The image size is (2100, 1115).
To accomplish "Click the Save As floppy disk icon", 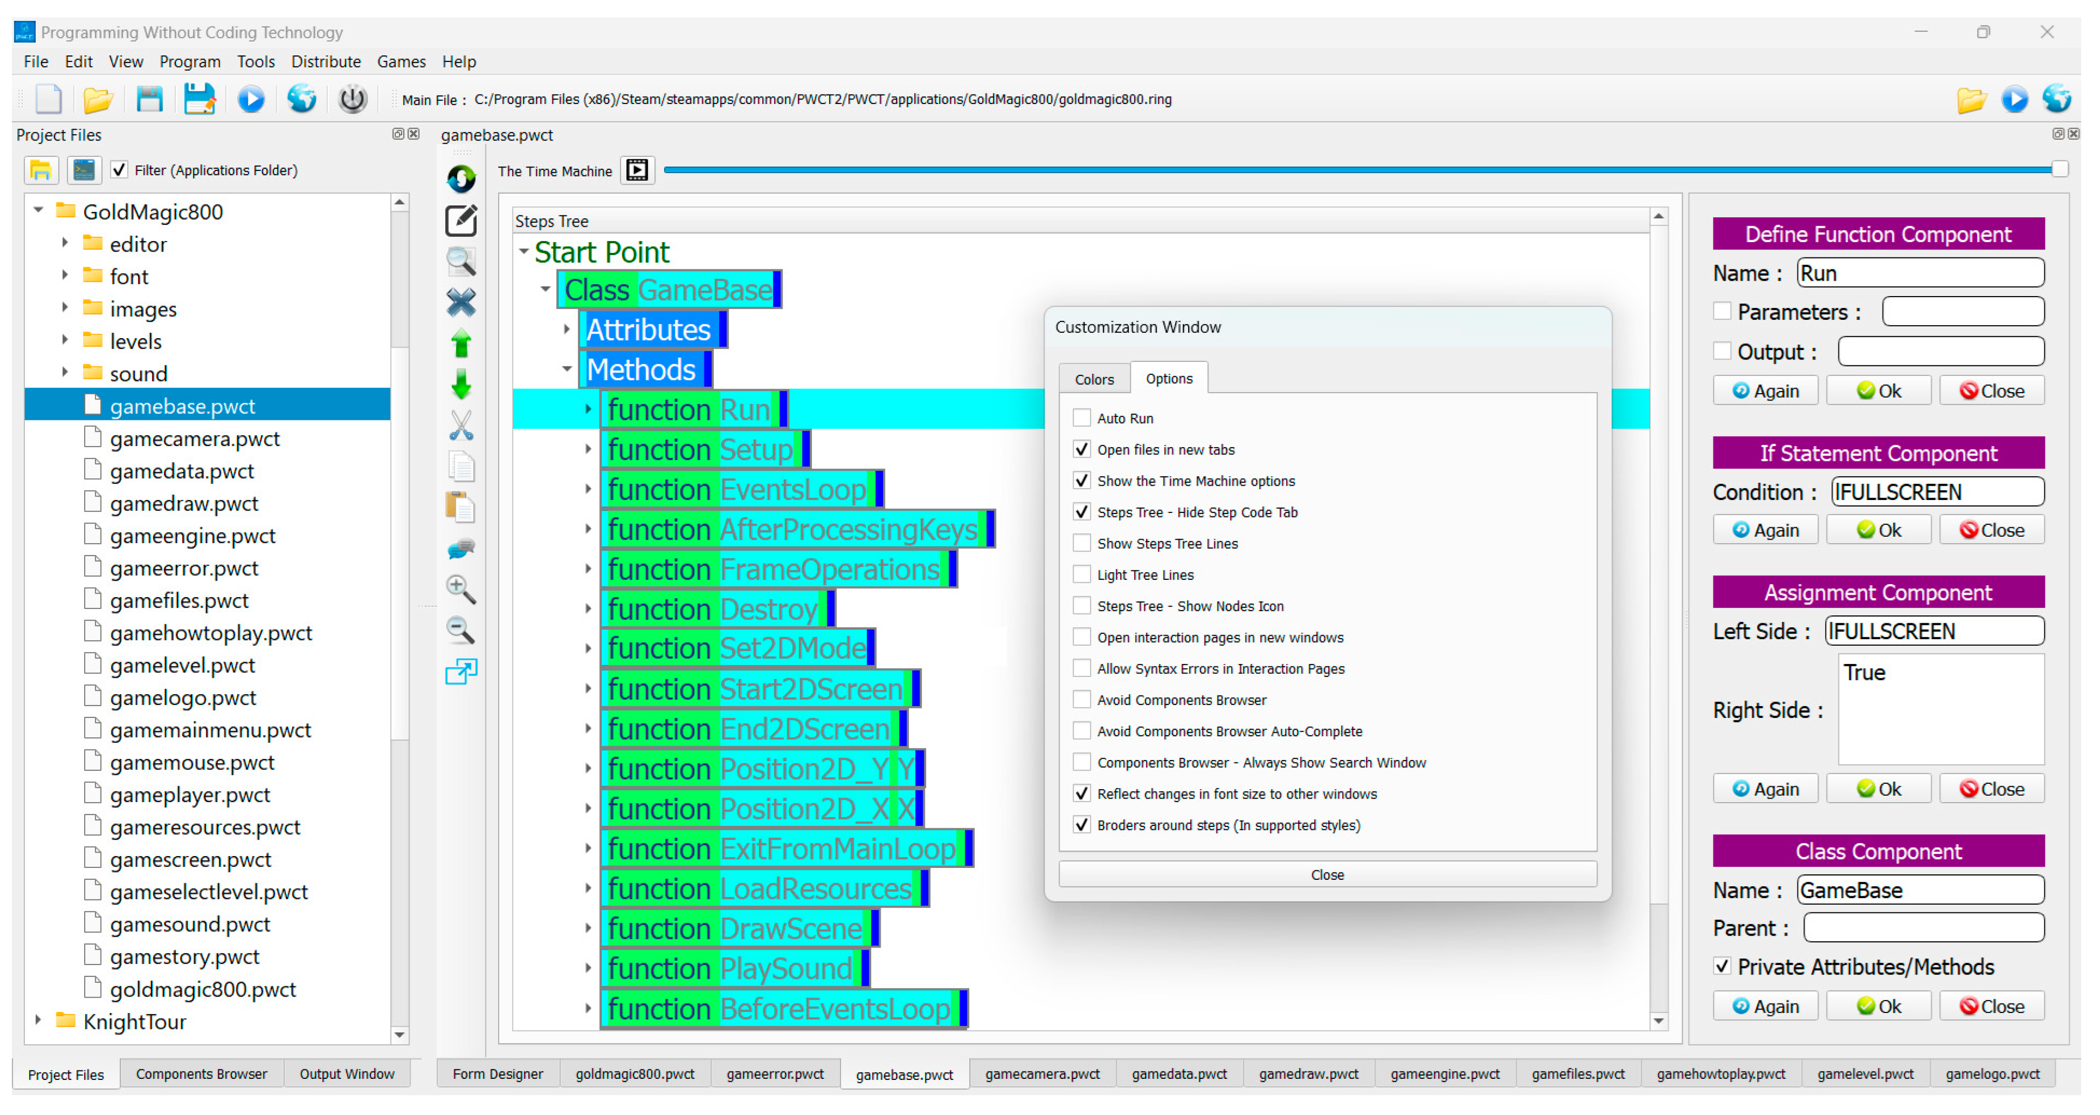I will (199, 100).
